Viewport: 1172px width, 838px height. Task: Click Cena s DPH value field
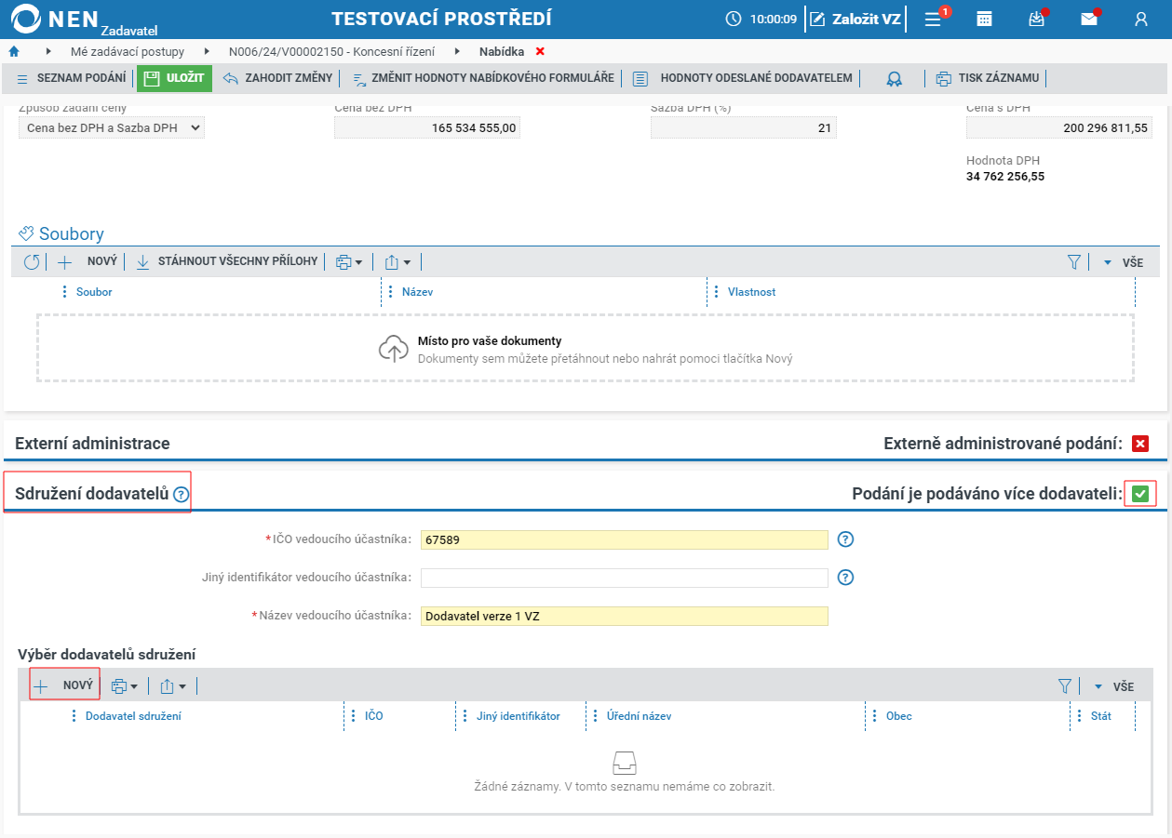coord(1059,128)
